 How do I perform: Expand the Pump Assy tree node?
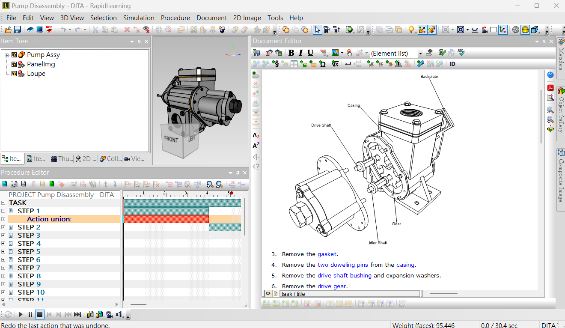click(x=7, y=55)
